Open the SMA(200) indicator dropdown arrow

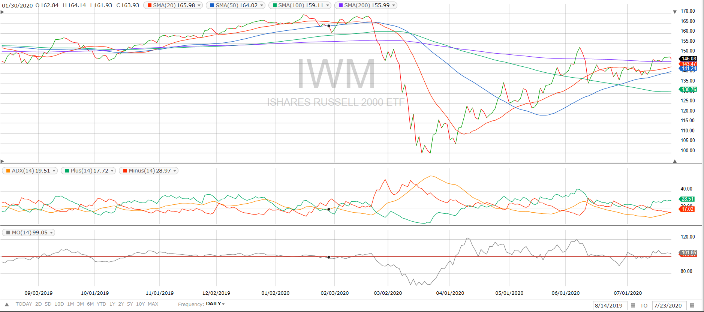[394, 6]
